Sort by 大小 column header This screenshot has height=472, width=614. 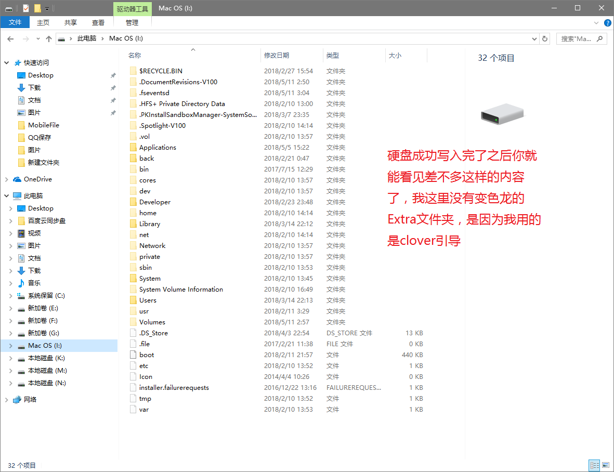click(395, 56)
